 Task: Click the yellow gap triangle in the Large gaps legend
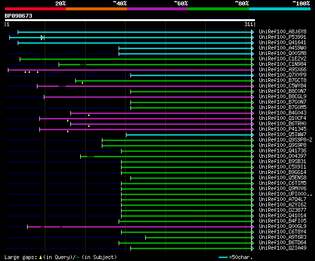pos(40,258)
